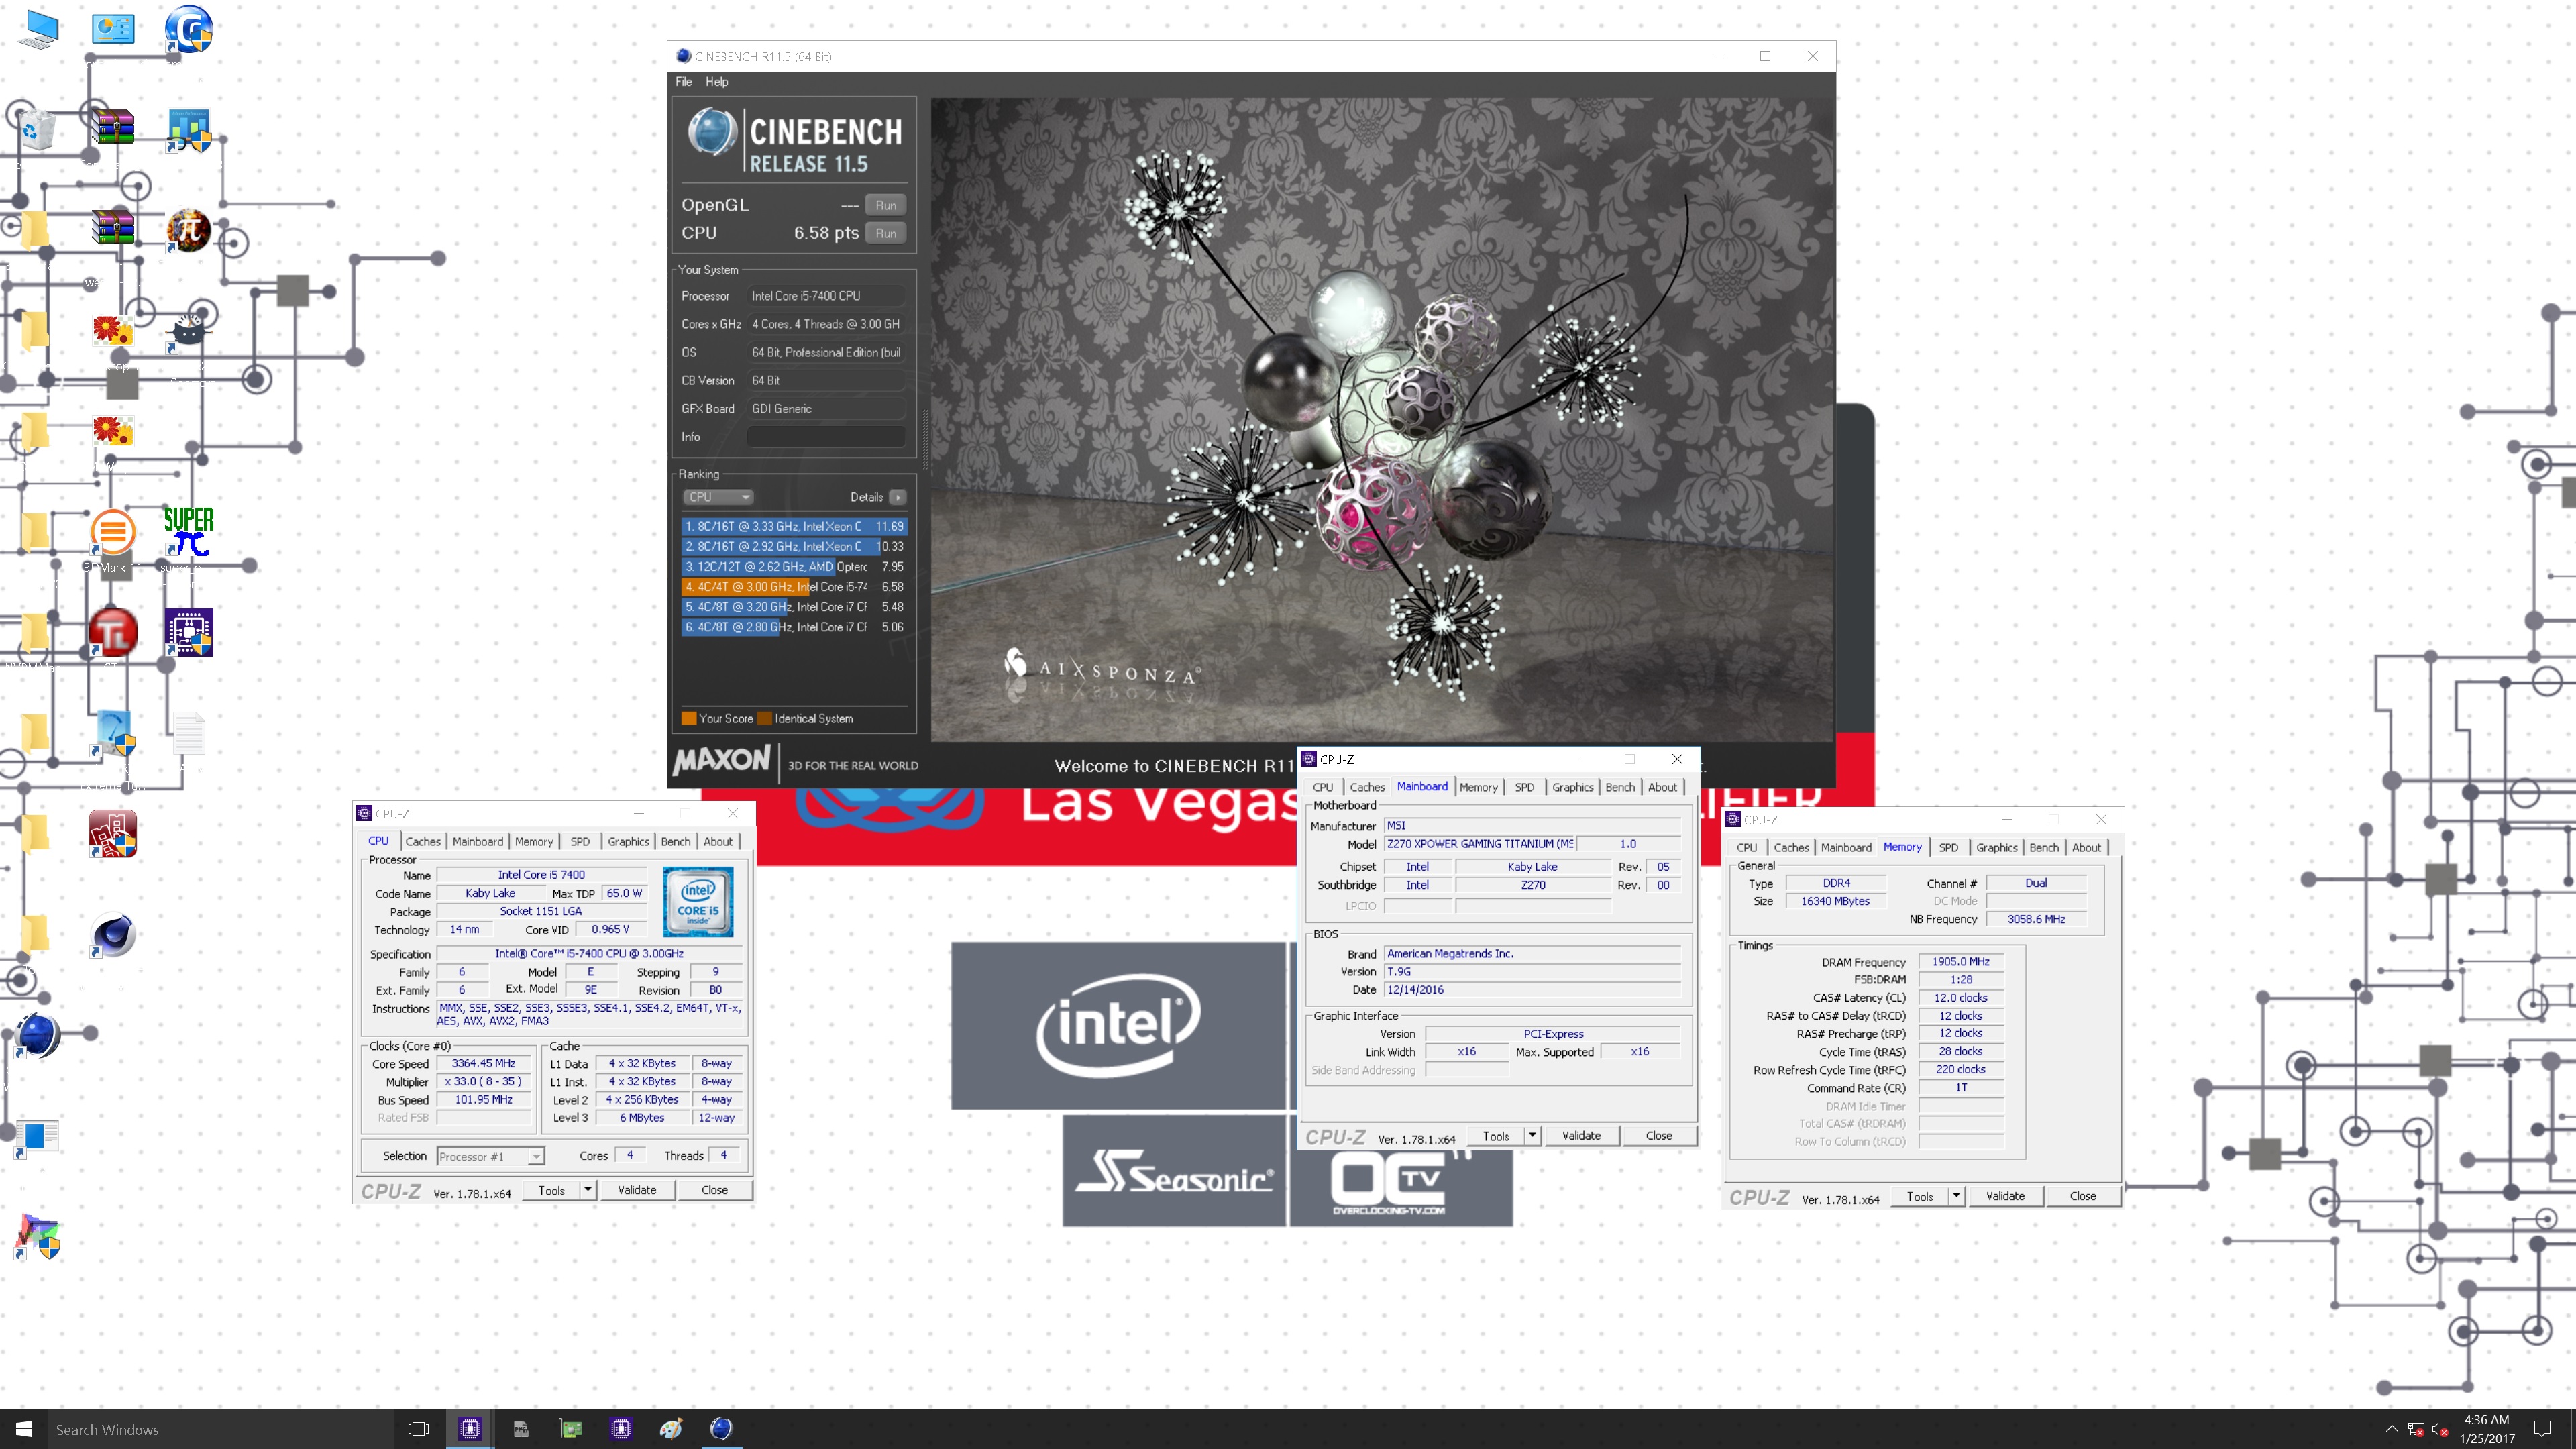The height and width of the screenshot is (1449, 2576).
Task: Open the CPU-Z desktop shortcut icon
Action: 188,633
